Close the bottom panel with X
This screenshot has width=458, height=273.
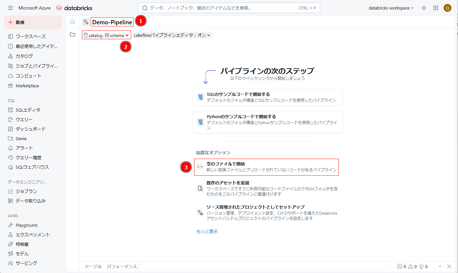point(449,266)
